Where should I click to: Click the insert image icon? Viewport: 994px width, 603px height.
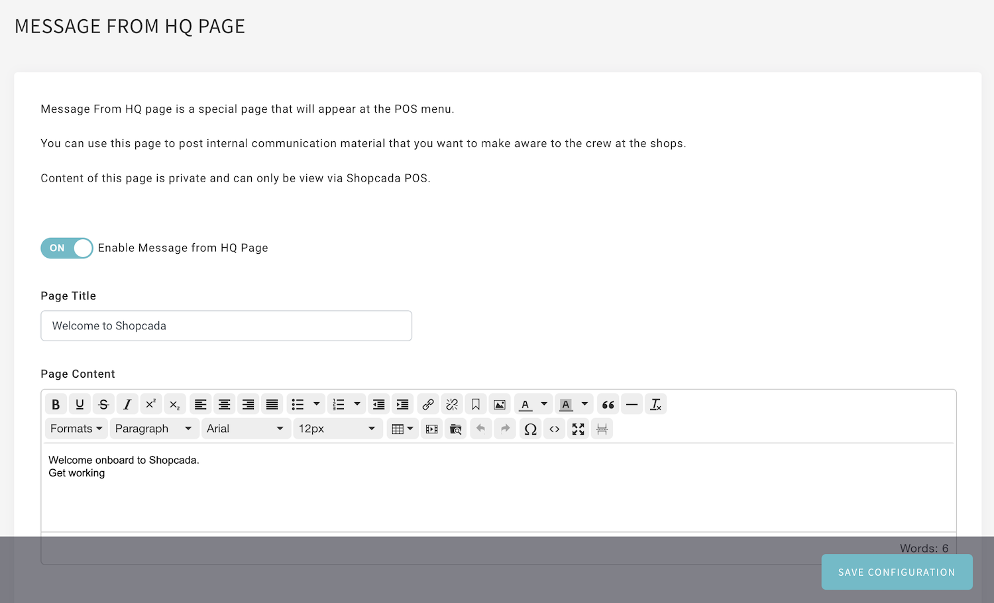(500, 404)
